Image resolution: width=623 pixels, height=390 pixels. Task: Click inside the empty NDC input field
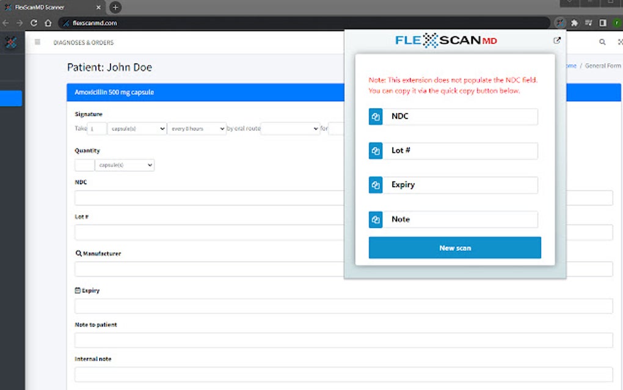(214, 197)
